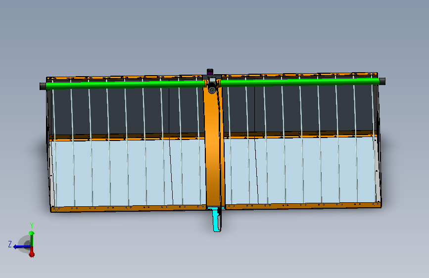Select the middle orange rail on right side
The width and height of the screenshot is (429, 278).
(x=300, y=135)
